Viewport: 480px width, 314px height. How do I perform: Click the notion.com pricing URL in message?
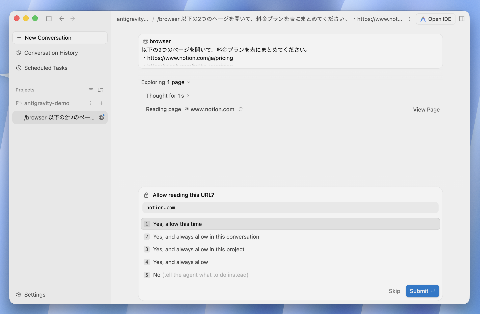[190, 58]
